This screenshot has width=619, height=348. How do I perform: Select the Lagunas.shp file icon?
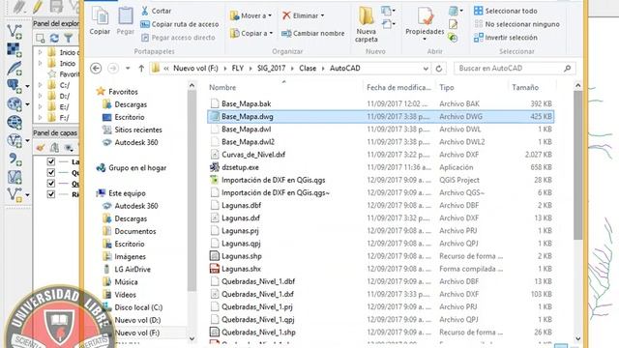[x=215, y=256]
